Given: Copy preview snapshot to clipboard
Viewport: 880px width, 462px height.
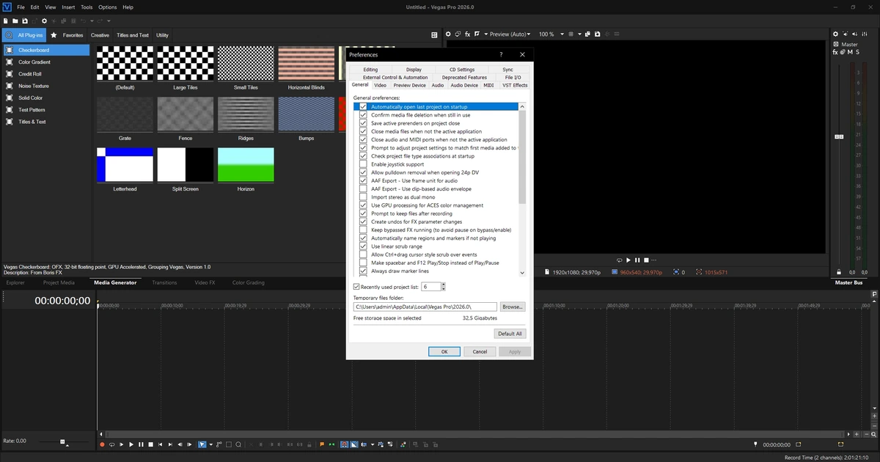Looking at the screenshot, I should click(587, 34).
